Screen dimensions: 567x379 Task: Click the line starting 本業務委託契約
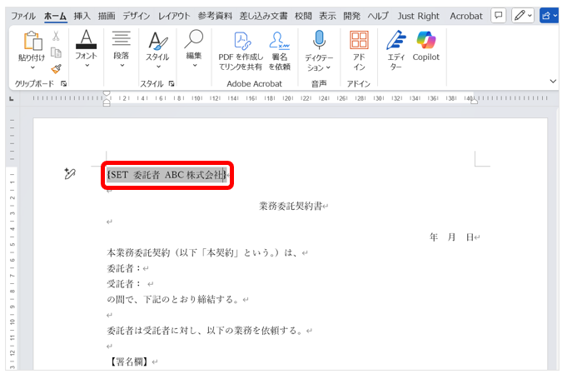coord(204,252)
